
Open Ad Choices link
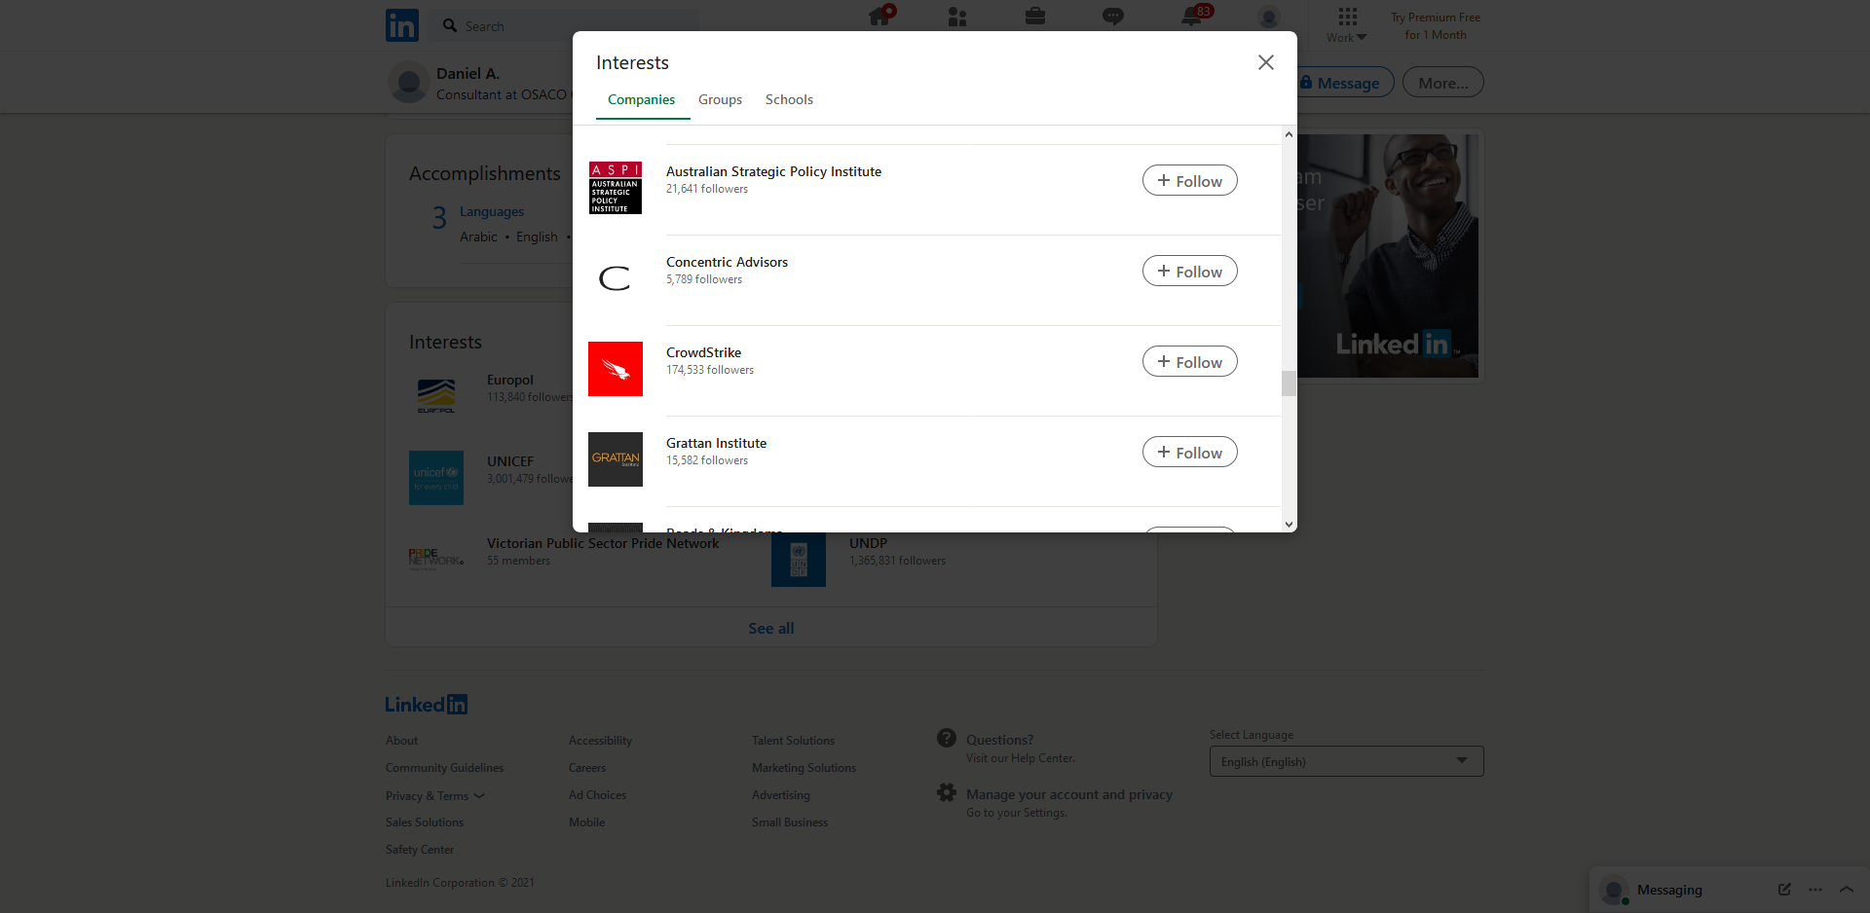597,795
